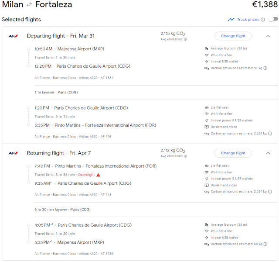Click the 1 hr layover Paris (CDG) row
The width and height of the screenshot is (279, 262).
coord(56,92)
